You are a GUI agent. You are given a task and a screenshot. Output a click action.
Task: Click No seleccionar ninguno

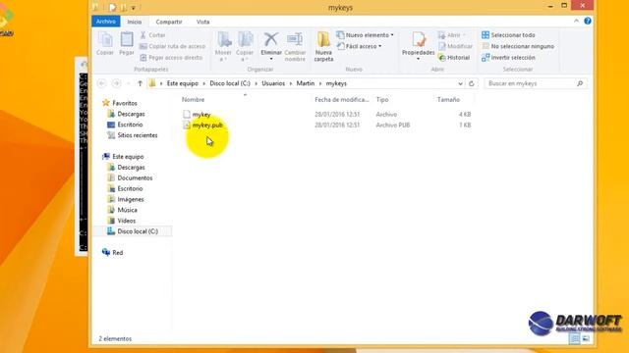point(518,46)
